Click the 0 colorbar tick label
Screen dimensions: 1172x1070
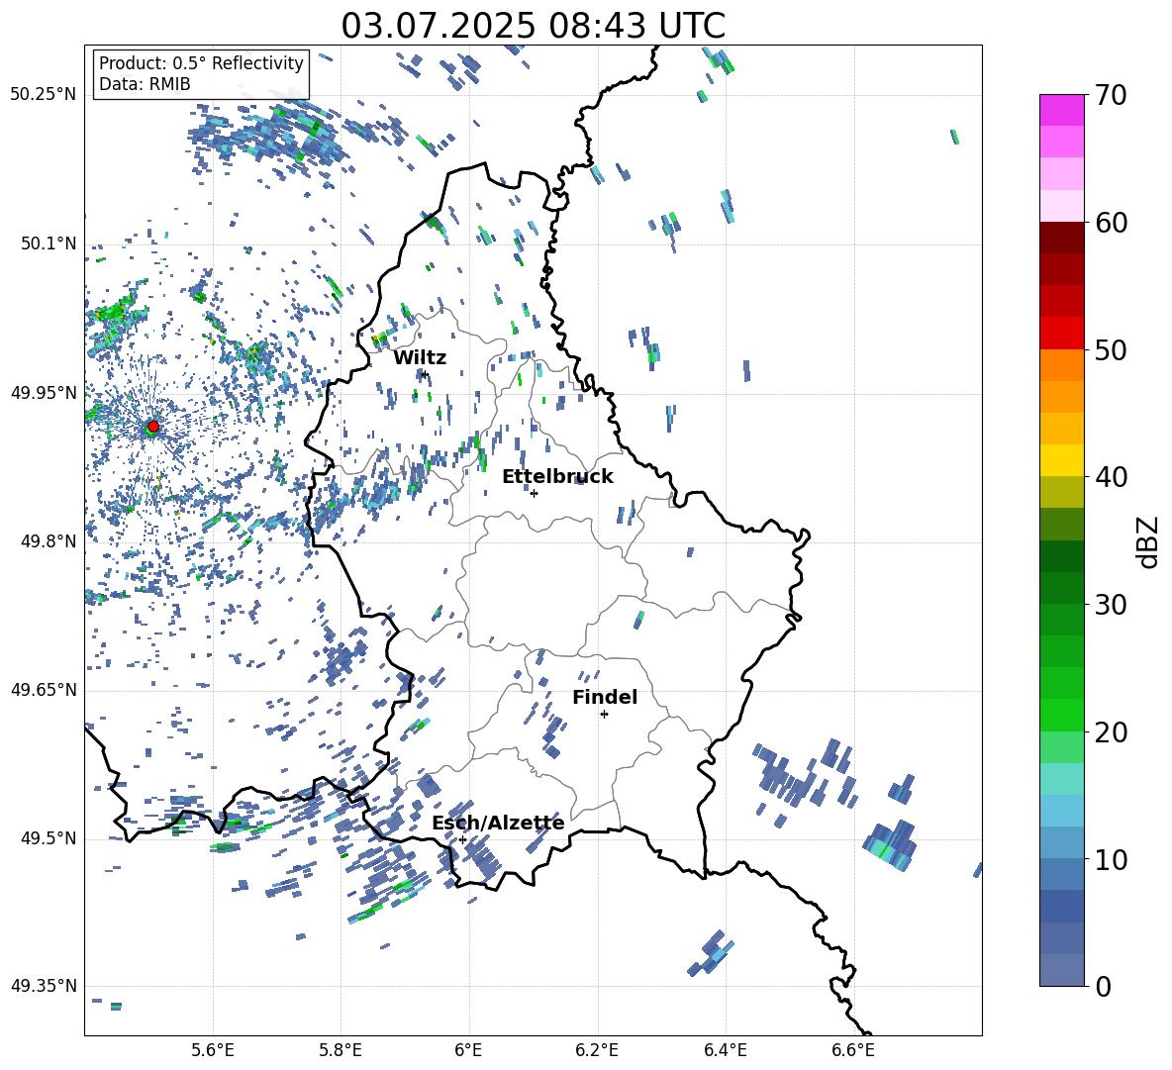[1103, 986]
